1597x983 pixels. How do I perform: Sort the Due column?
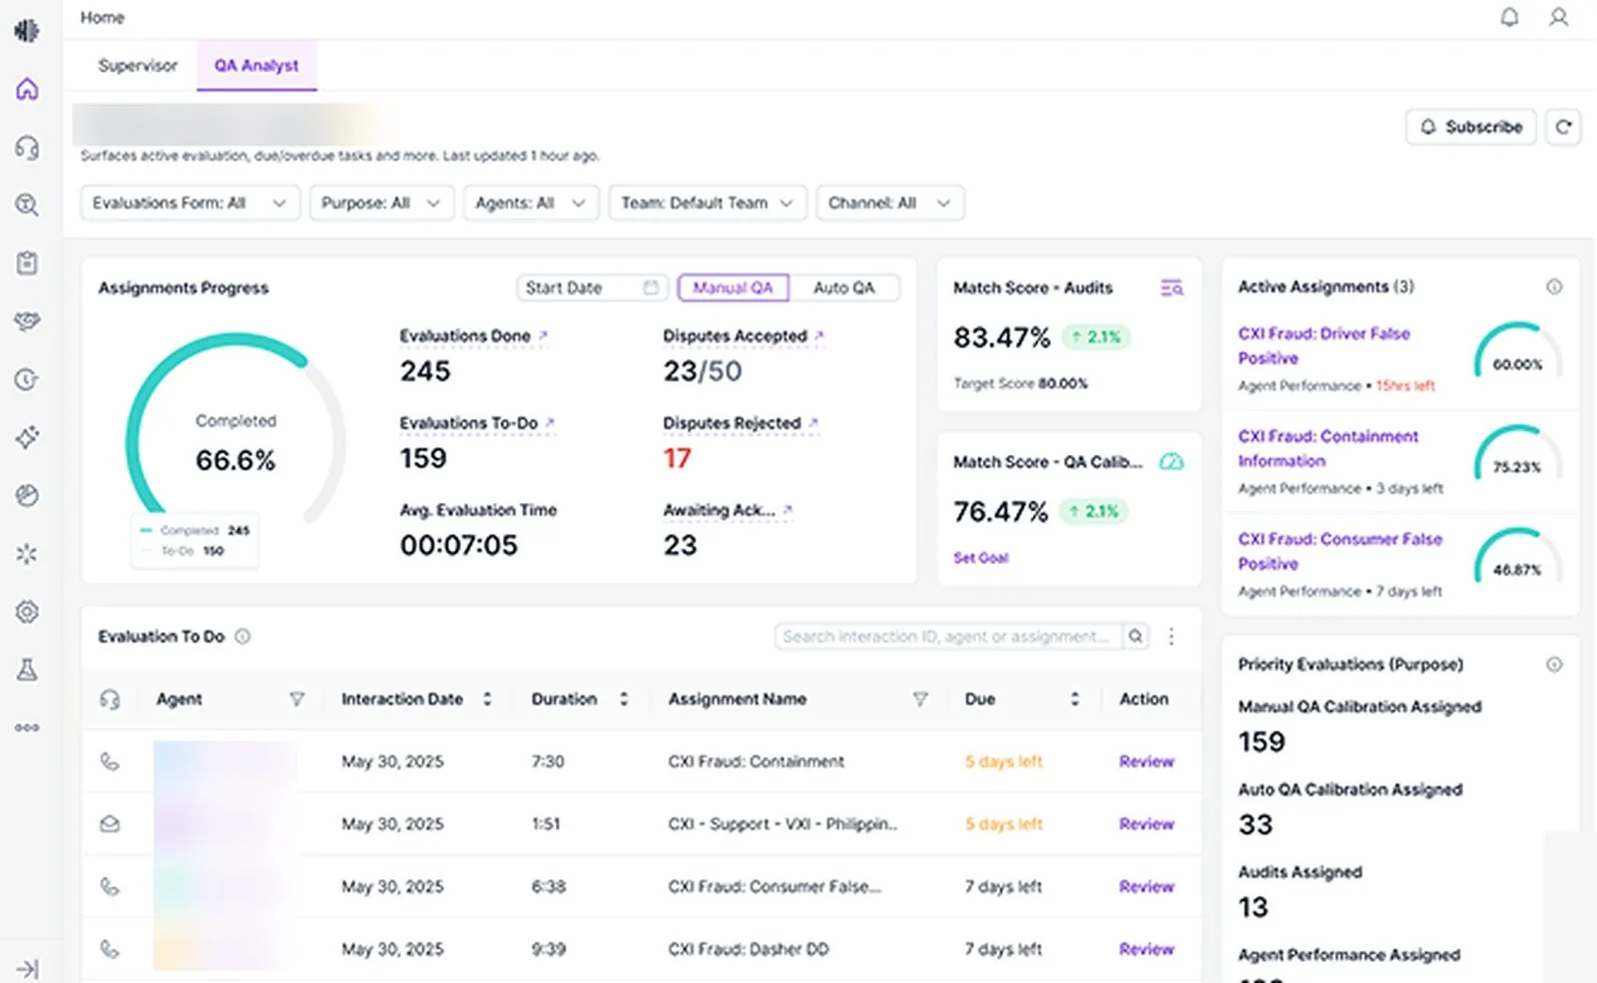(1075, 700)
